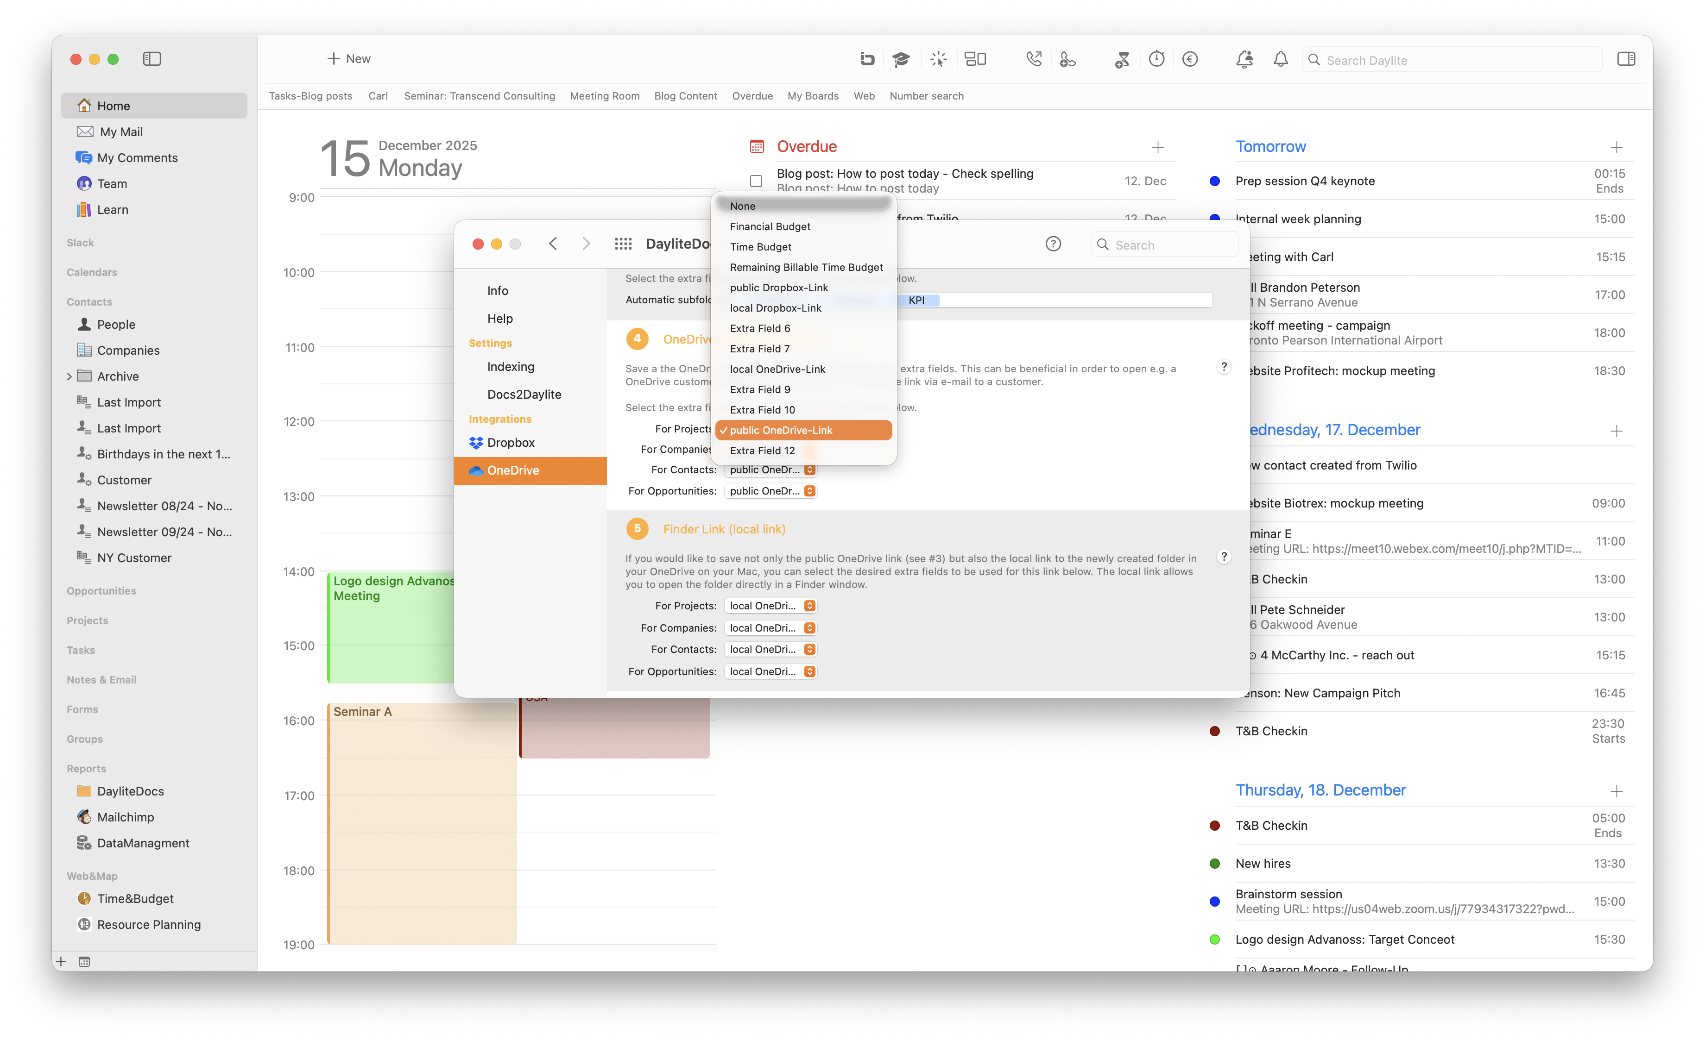Image resolution: width=1705 pixels, height=1040 pixels.
Task: Click the bracket-shaped logo icon in toolbar
Action: (867, 59)
